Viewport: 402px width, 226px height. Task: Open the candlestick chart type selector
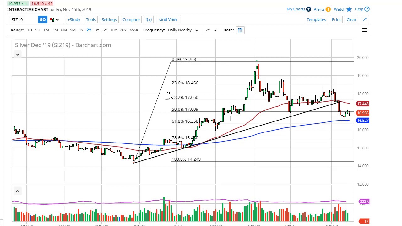coord(54,19)
